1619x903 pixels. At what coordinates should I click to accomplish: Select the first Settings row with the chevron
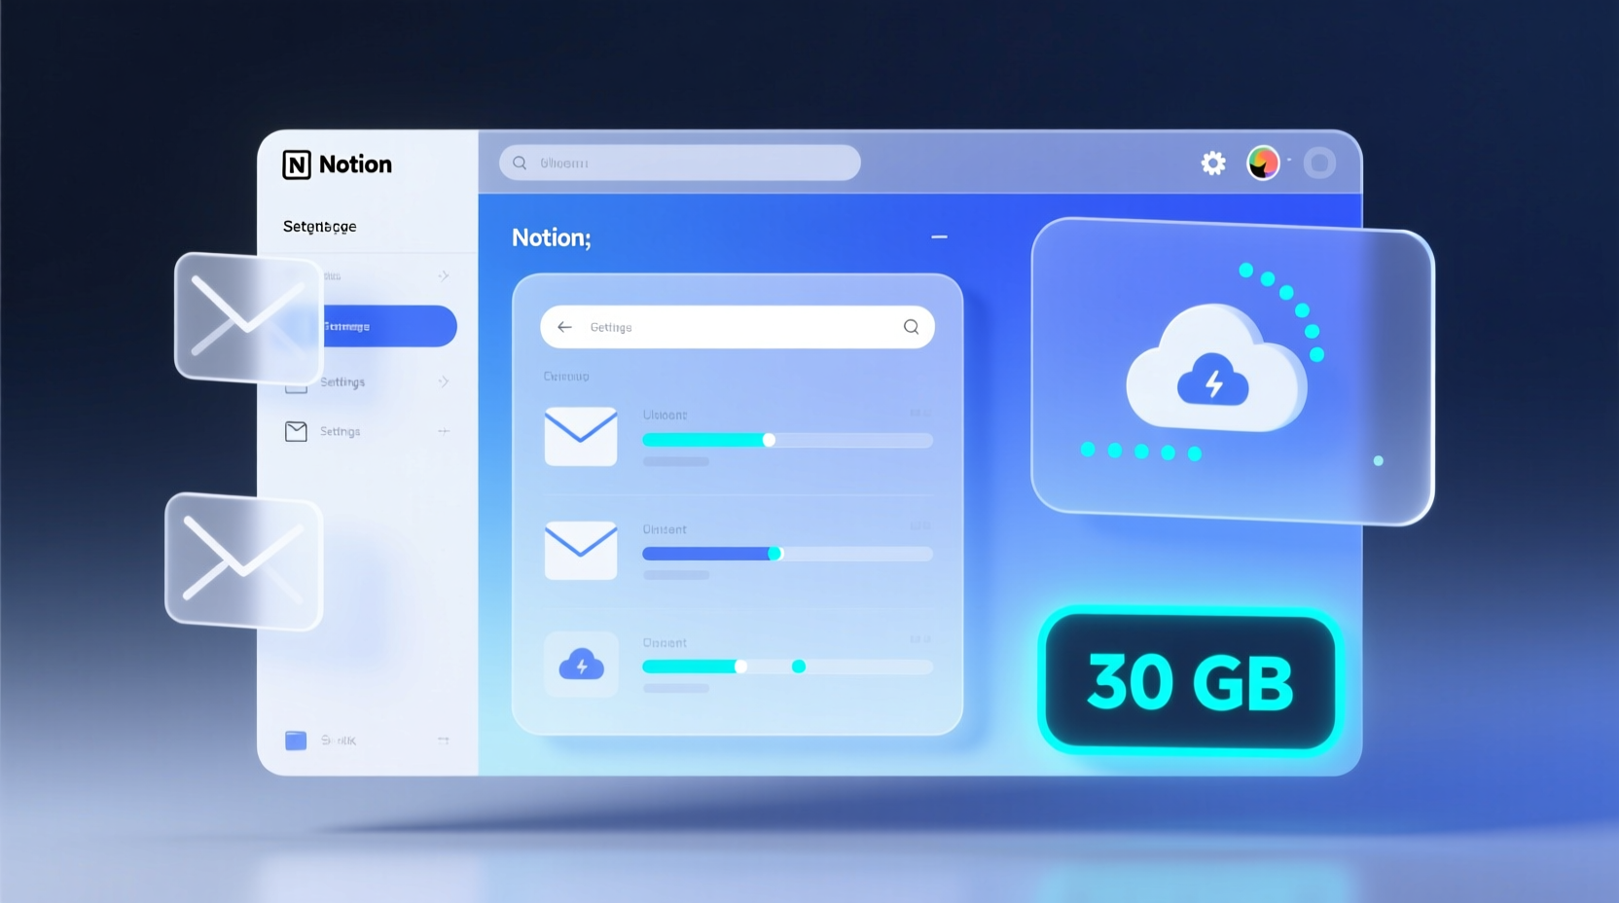tap(368, 381)
